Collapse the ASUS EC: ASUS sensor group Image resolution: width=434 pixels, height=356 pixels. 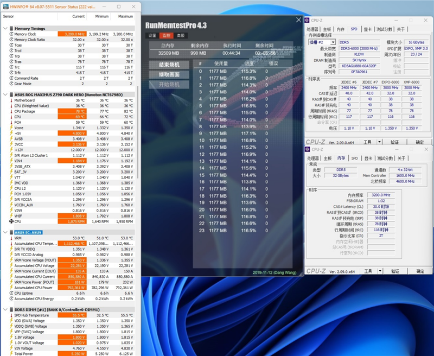5,232
